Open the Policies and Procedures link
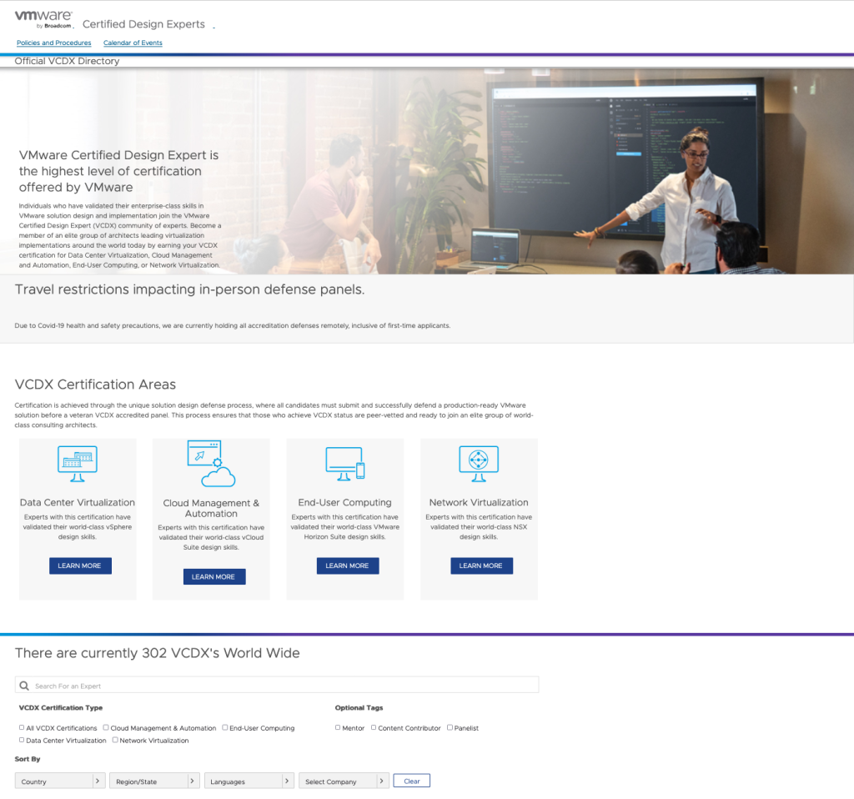 pos(54,43)
